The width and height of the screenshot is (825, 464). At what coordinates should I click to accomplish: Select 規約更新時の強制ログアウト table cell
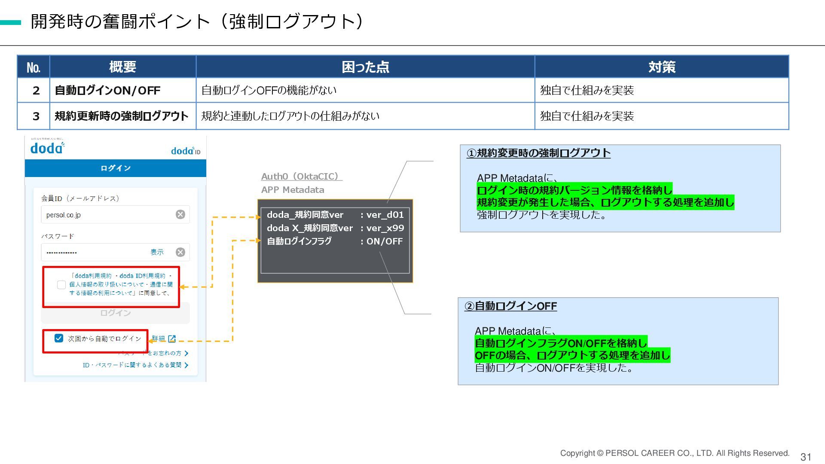pos(123,116)
